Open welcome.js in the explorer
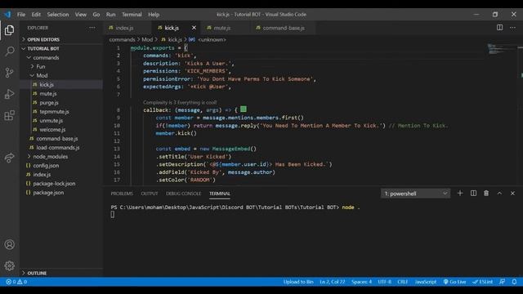The image size is (523, 294). pos(52,130)
